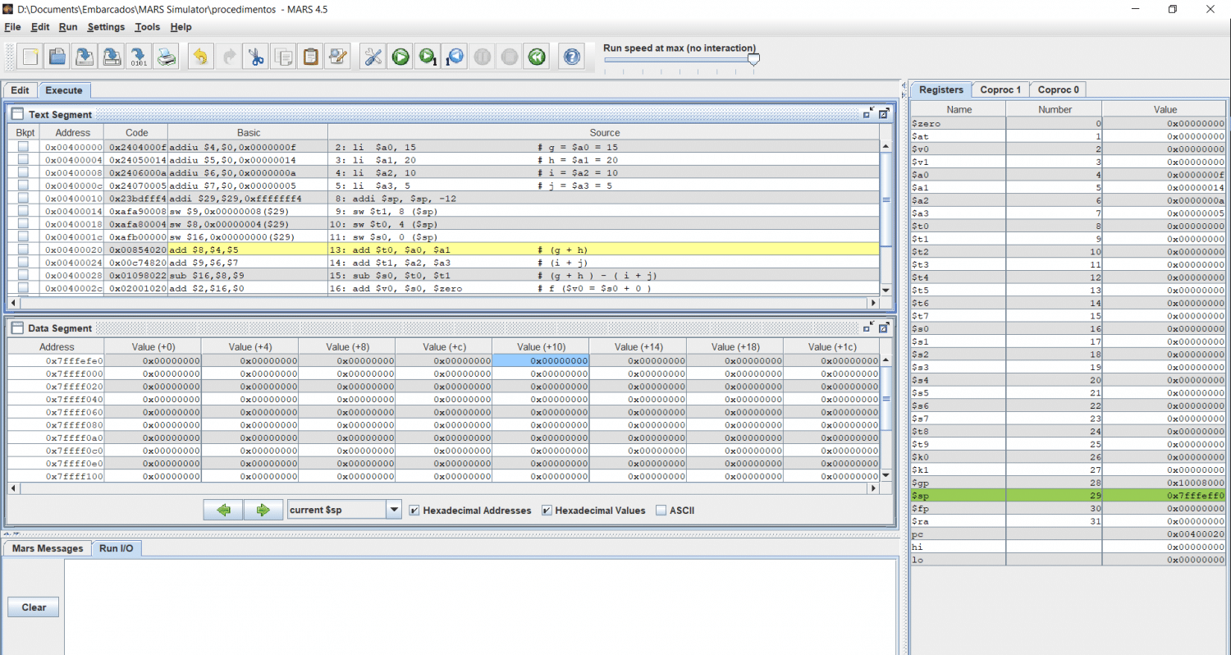The image size is (1231, 655).
Task: Run the current program
Action: click(x=400, y=57)
